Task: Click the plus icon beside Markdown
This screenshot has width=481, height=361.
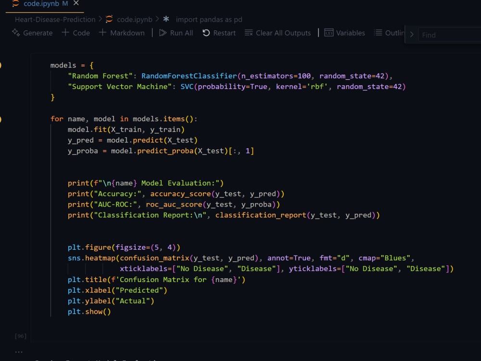Action: [103, 32]
